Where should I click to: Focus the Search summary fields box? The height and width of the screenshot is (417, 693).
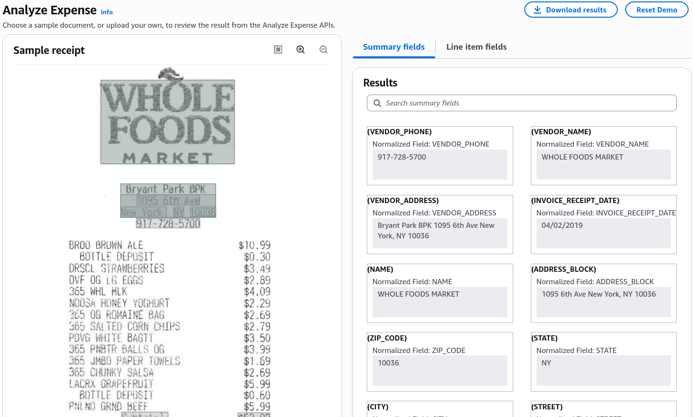[521, 103]
